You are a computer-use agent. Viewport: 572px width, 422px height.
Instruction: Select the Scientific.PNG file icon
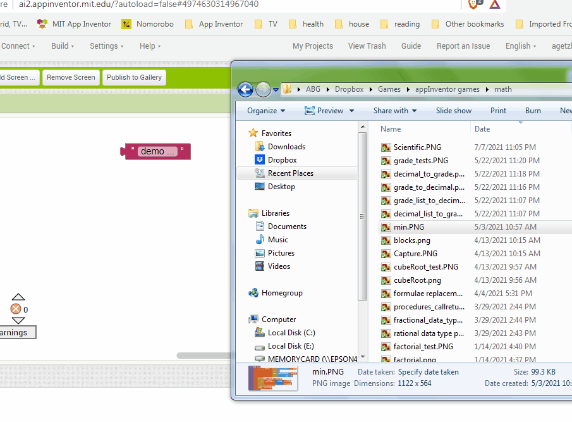[386, 147]
